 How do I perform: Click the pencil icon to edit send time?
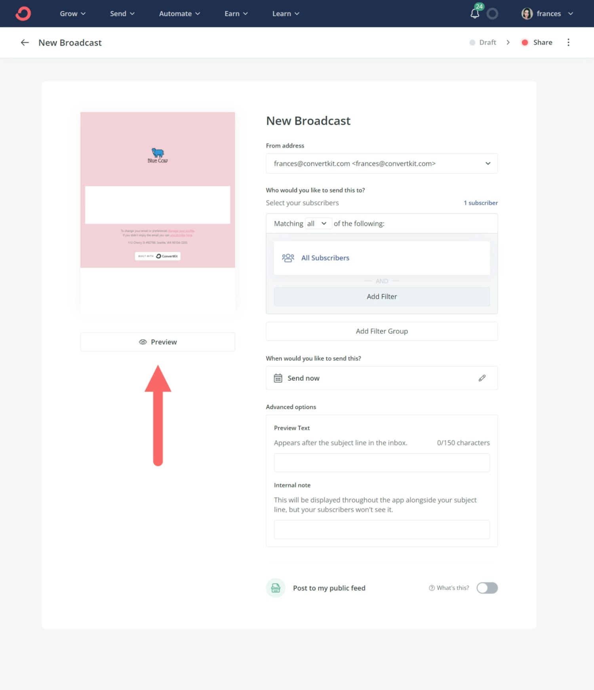pyautogui.click(x=482, y=378)
